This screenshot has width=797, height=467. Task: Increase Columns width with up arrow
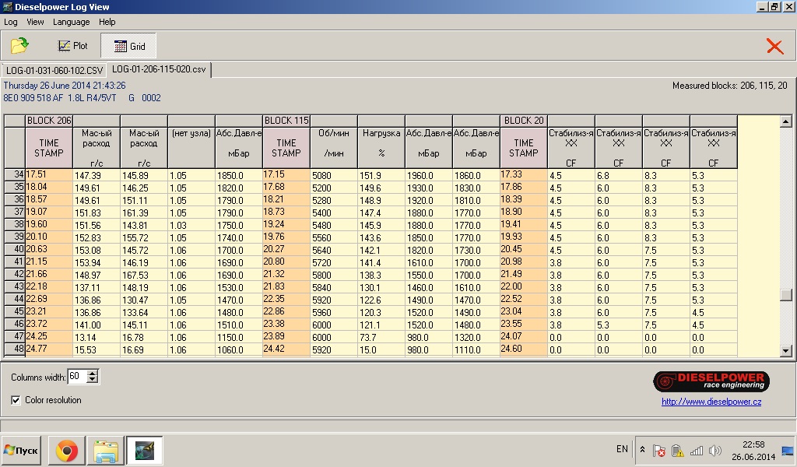click(x=93, y=374)
